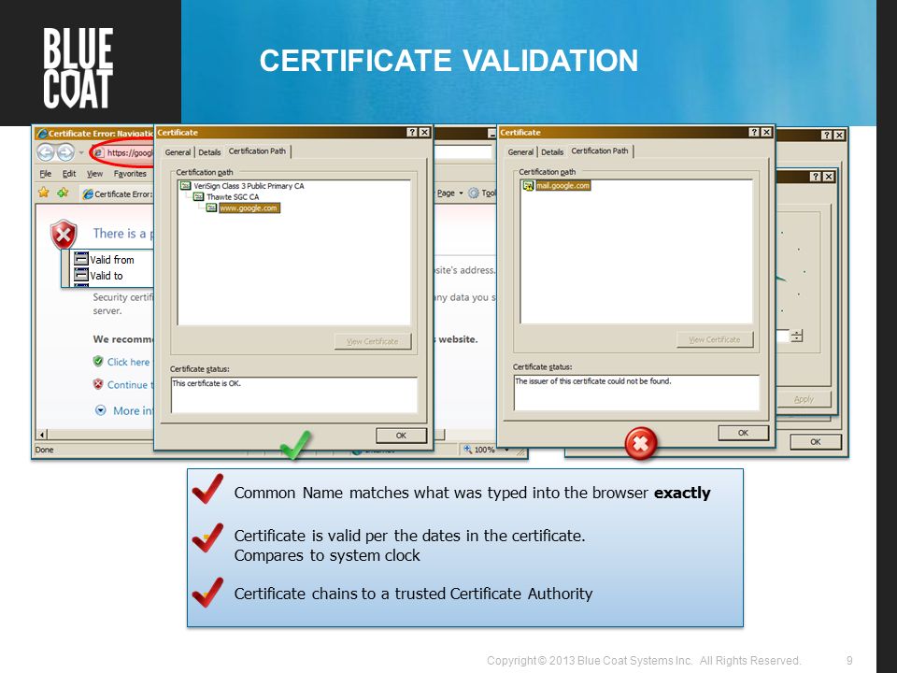
Task: Click 'The issuer of this certificate could not be found.'
Action: [x=593, y=381]
